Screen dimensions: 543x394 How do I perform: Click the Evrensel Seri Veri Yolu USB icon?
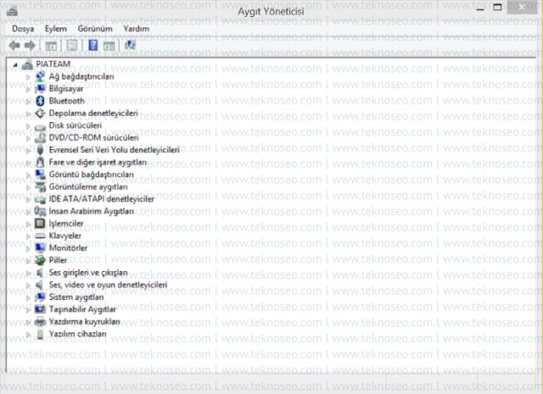(40, 150)
